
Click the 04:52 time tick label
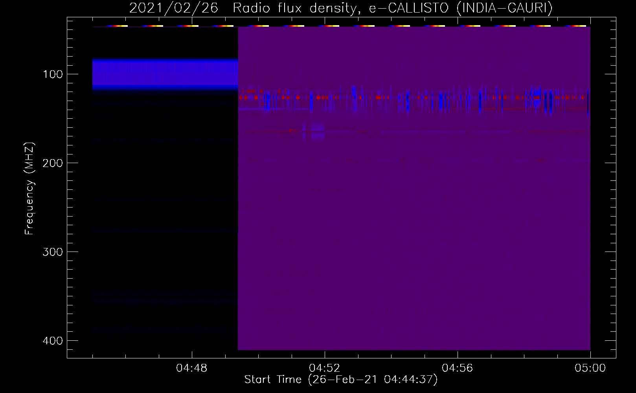click(x=325, y=368)
